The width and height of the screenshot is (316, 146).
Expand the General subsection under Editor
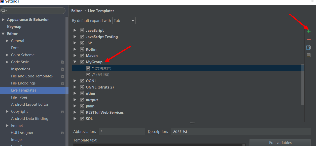7,41
